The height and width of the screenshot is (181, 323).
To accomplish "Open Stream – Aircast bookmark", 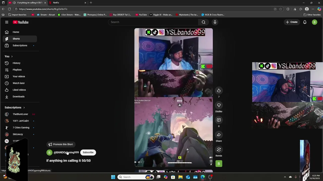I will 46,15.
